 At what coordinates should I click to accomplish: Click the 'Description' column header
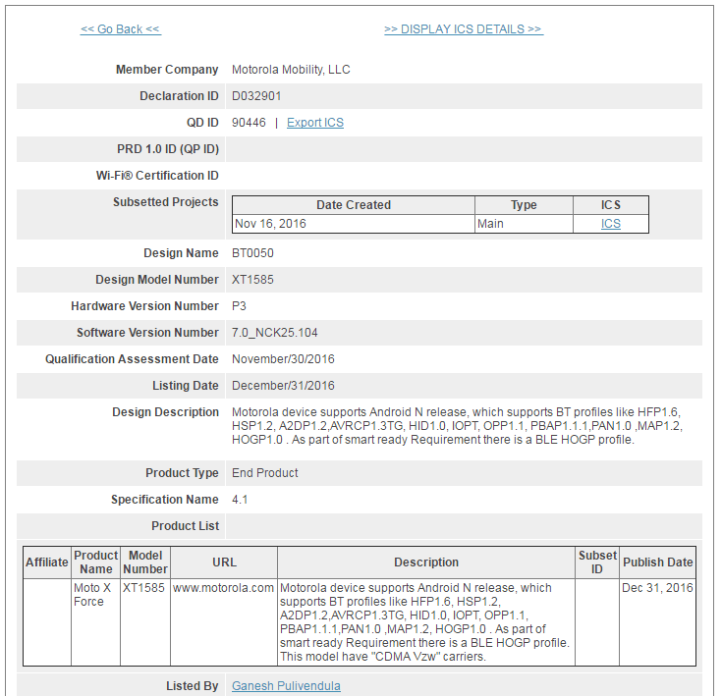tap(426, 562)
